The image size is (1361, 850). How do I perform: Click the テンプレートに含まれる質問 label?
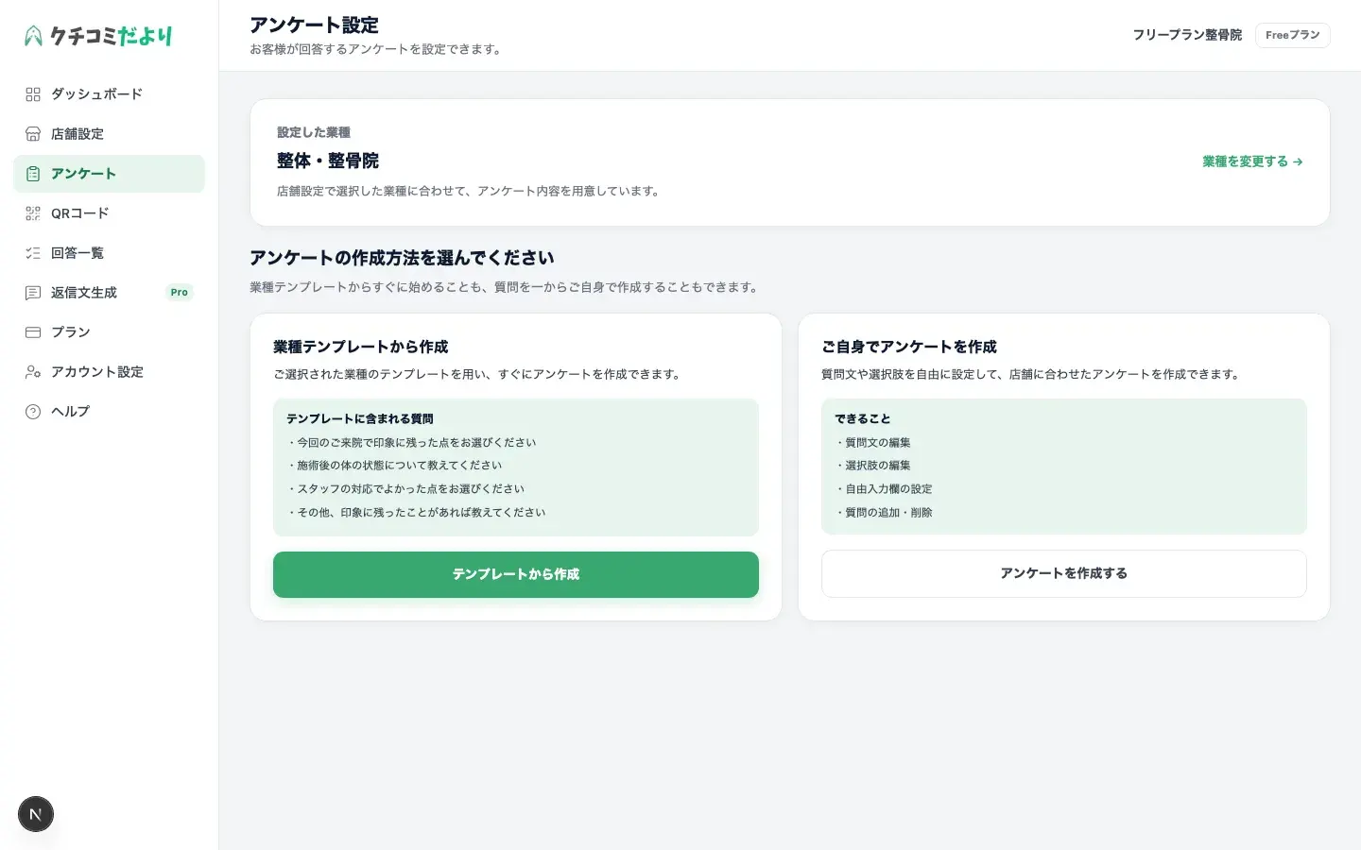click(360, 418)
